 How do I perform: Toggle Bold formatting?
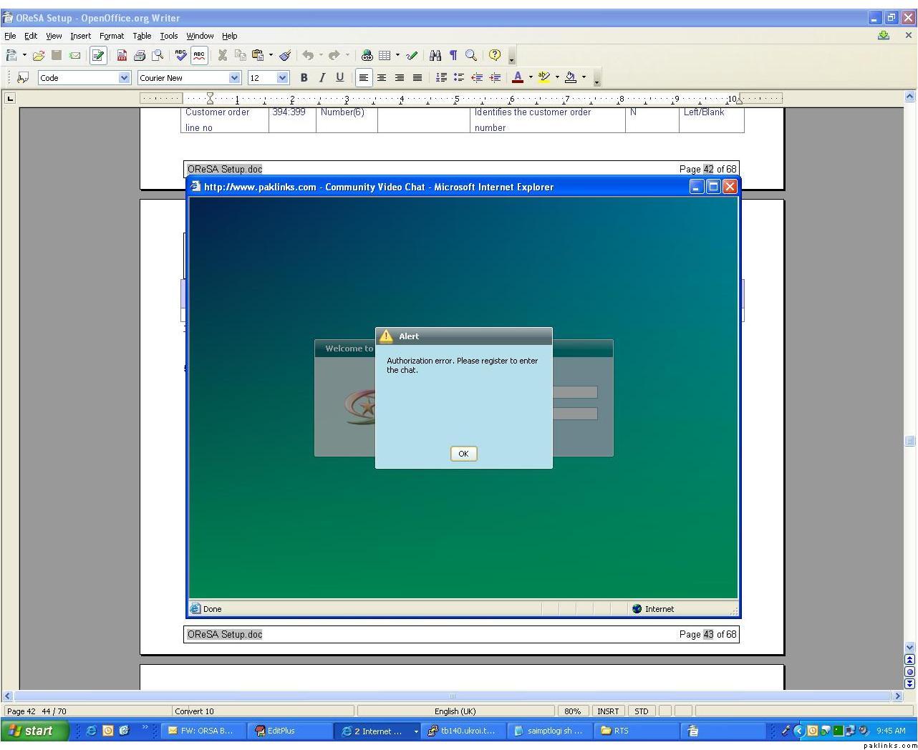click(304, 77)
